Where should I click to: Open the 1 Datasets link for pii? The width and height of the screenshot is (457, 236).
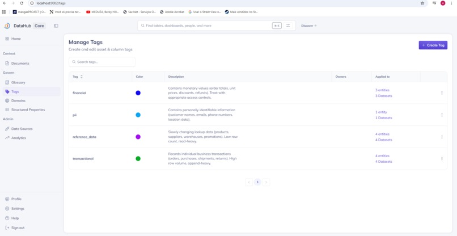click(383, 118)
